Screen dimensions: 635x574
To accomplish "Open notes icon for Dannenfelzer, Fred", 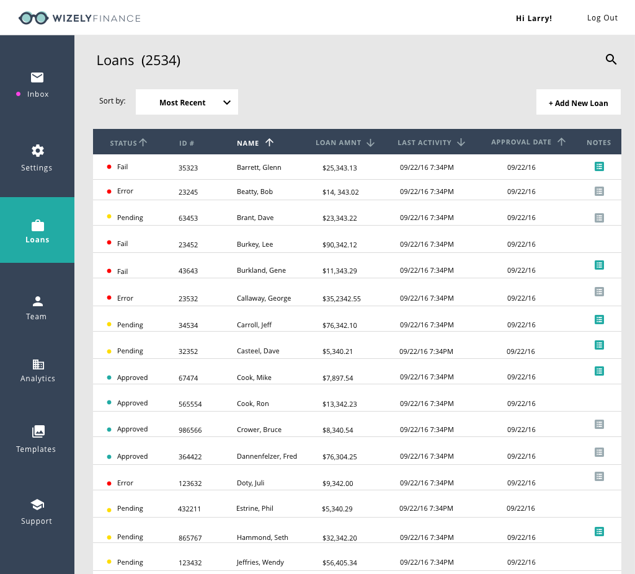I will tap(600, 452).
